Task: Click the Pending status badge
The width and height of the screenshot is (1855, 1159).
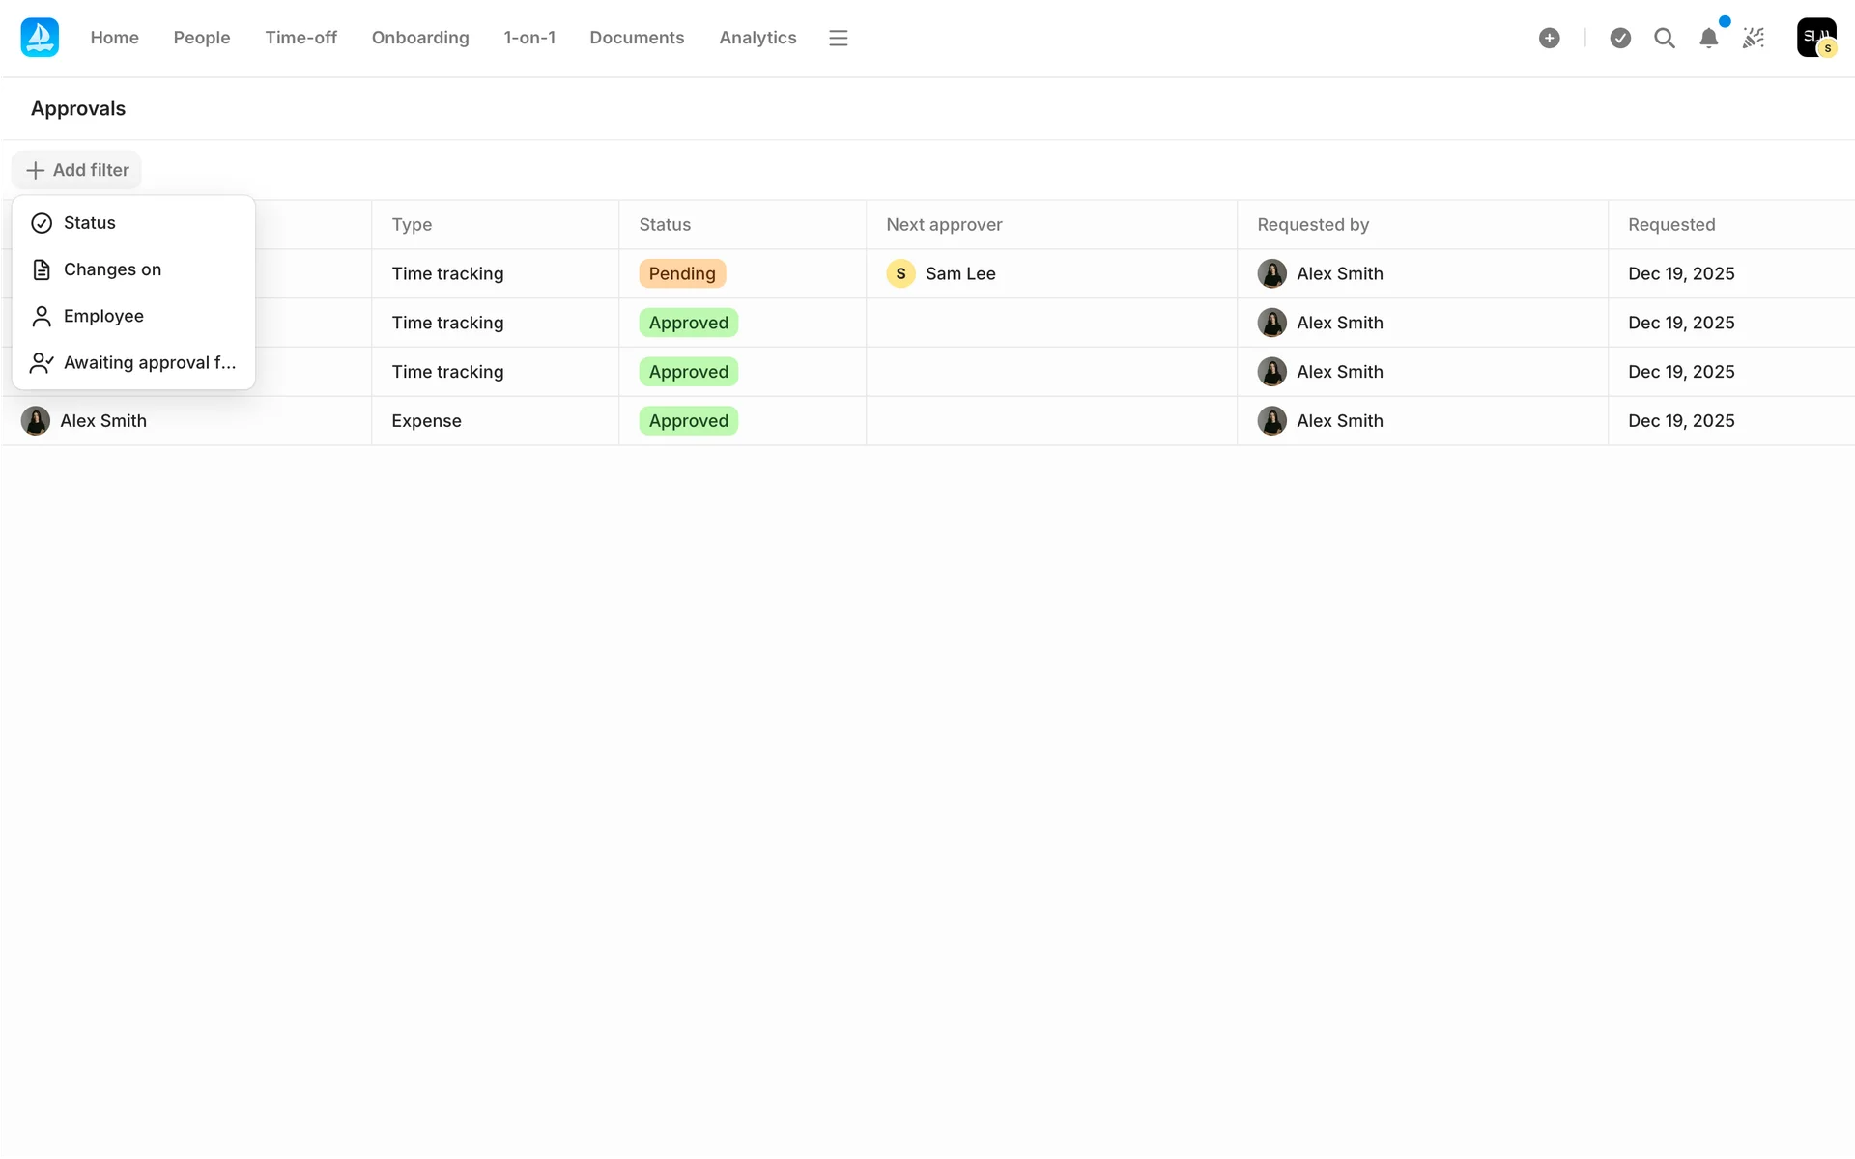Action: (682, 274)
